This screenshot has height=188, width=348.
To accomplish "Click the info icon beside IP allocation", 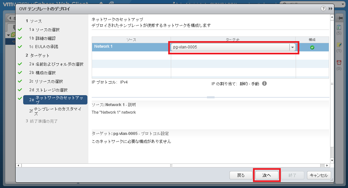I will click(264, 83).
